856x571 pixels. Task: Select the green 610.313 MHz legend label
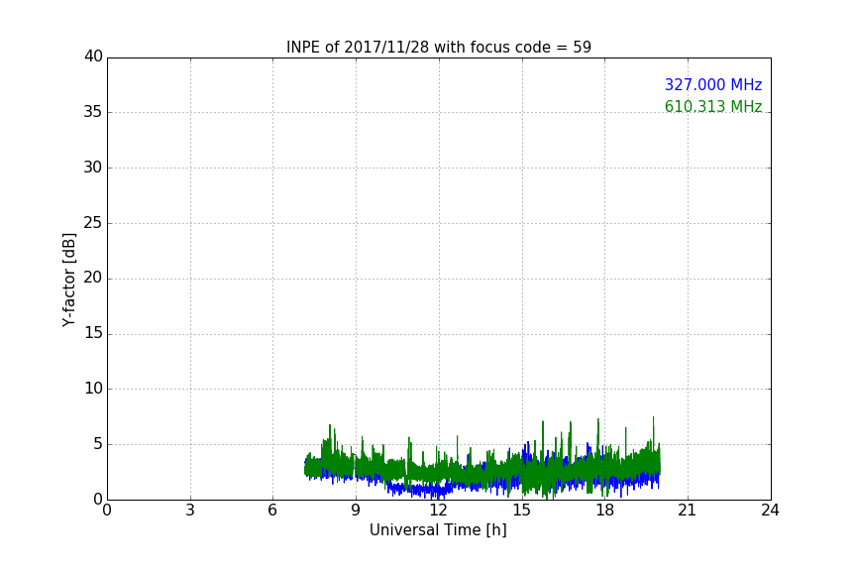click(x=713, y=106)
